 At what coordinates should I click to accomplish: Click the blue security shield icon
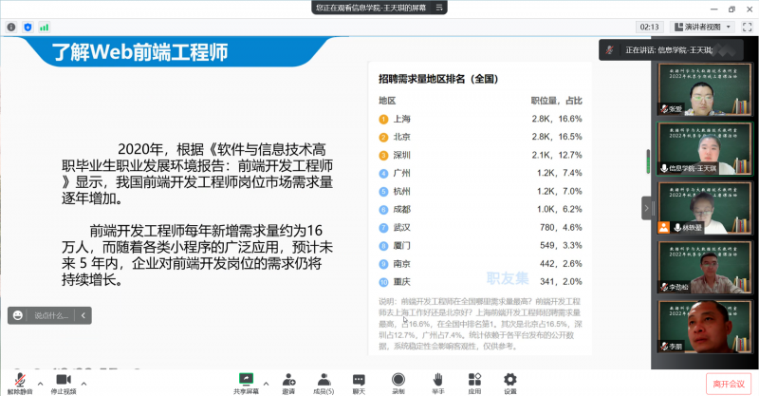point(26,27)
